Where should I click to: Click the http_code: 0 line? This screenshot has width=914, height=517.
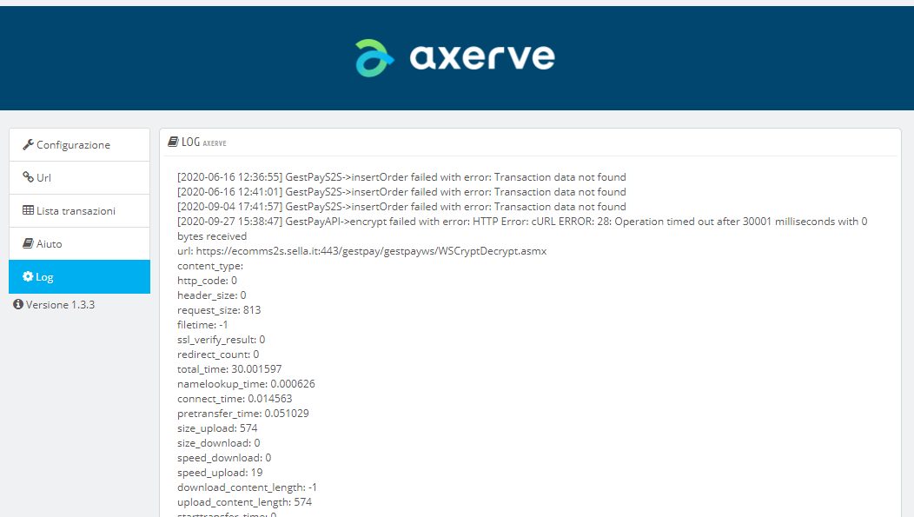pos(207,281)
